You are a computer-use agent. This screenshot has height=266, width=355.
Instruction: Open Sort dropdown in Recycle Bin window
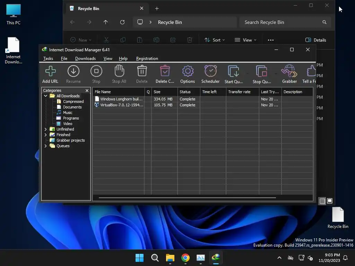point(215,40)
